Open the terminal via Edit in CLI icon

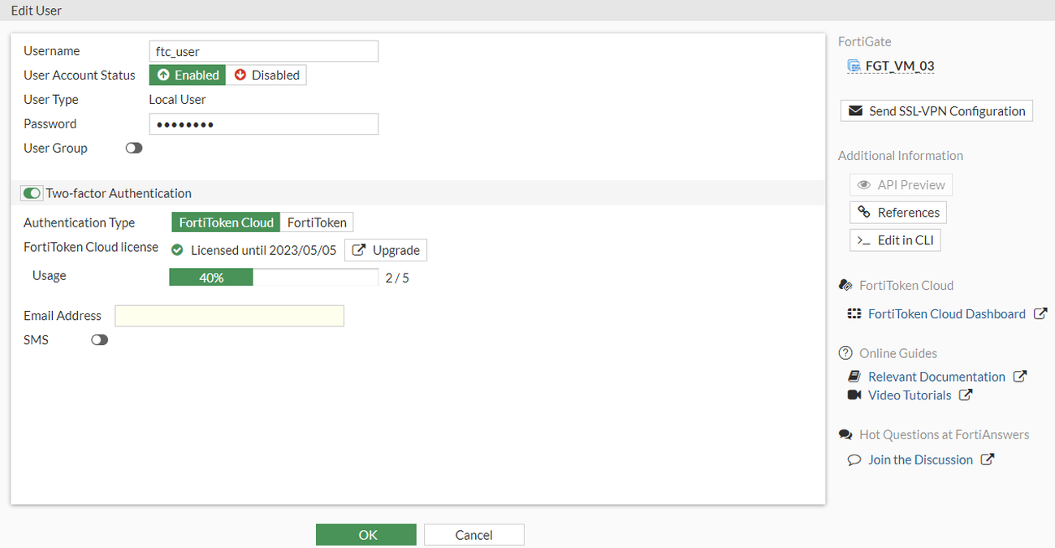[863, 239]
